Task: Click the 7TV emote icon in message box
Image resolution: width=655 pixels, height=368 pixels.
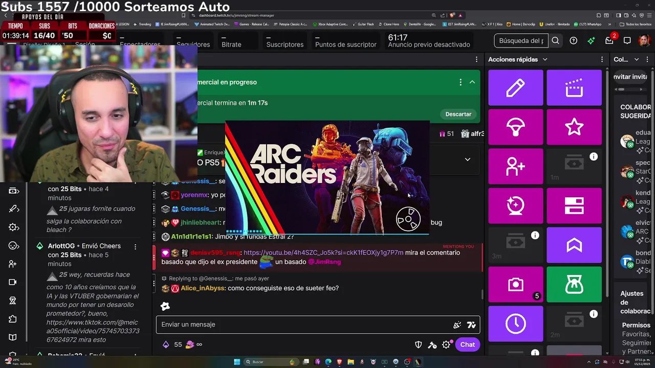Action: pos(471,325)
